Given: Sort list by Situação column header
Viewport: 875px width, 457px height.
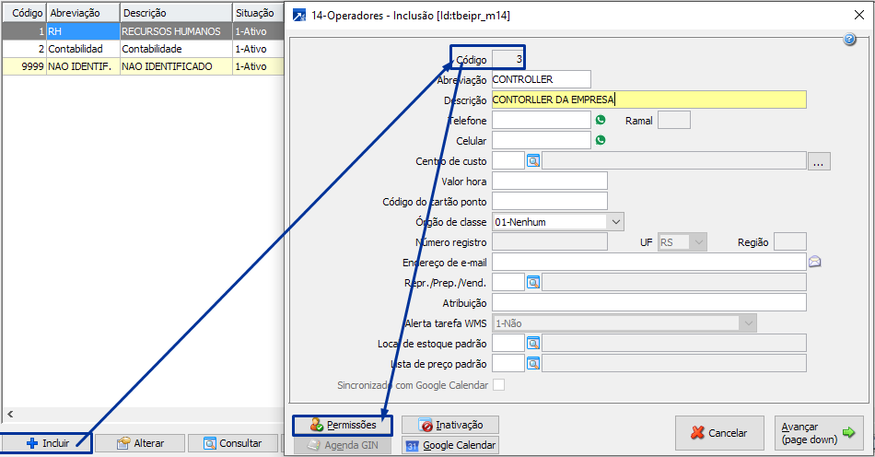Looking at the screenshot, I should pyautogui.click(x=259, y=13).
